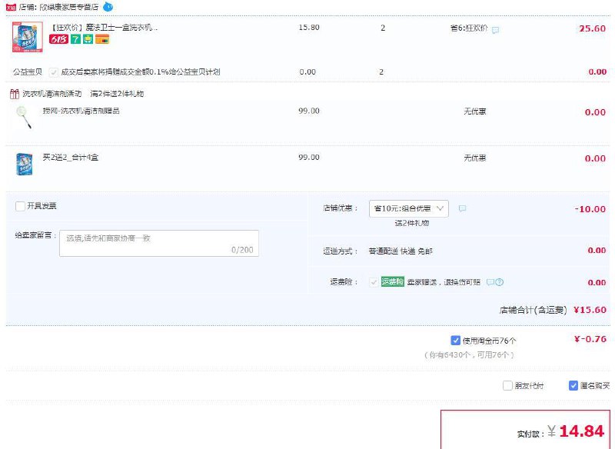
Task: Click the 送2件礼物 note under dropdown
Action: [412, 223]
